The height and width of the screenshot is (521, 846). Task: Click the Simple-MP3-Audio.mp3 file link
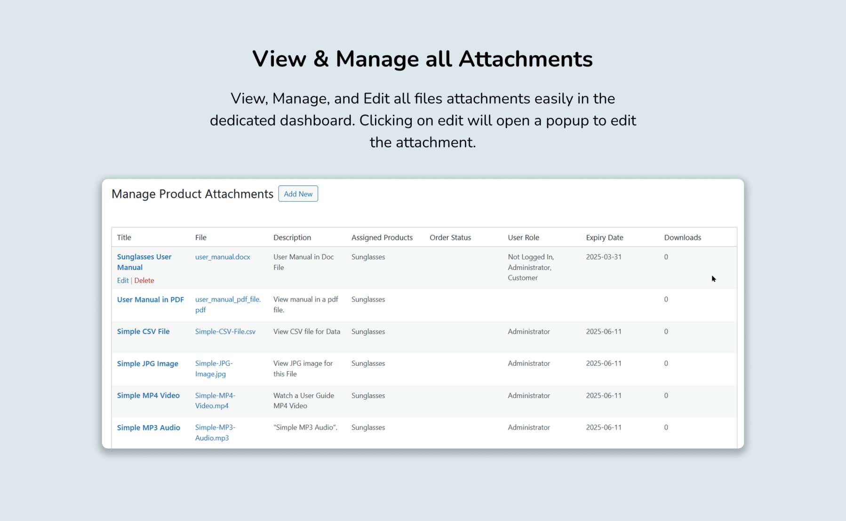(215, 433)
